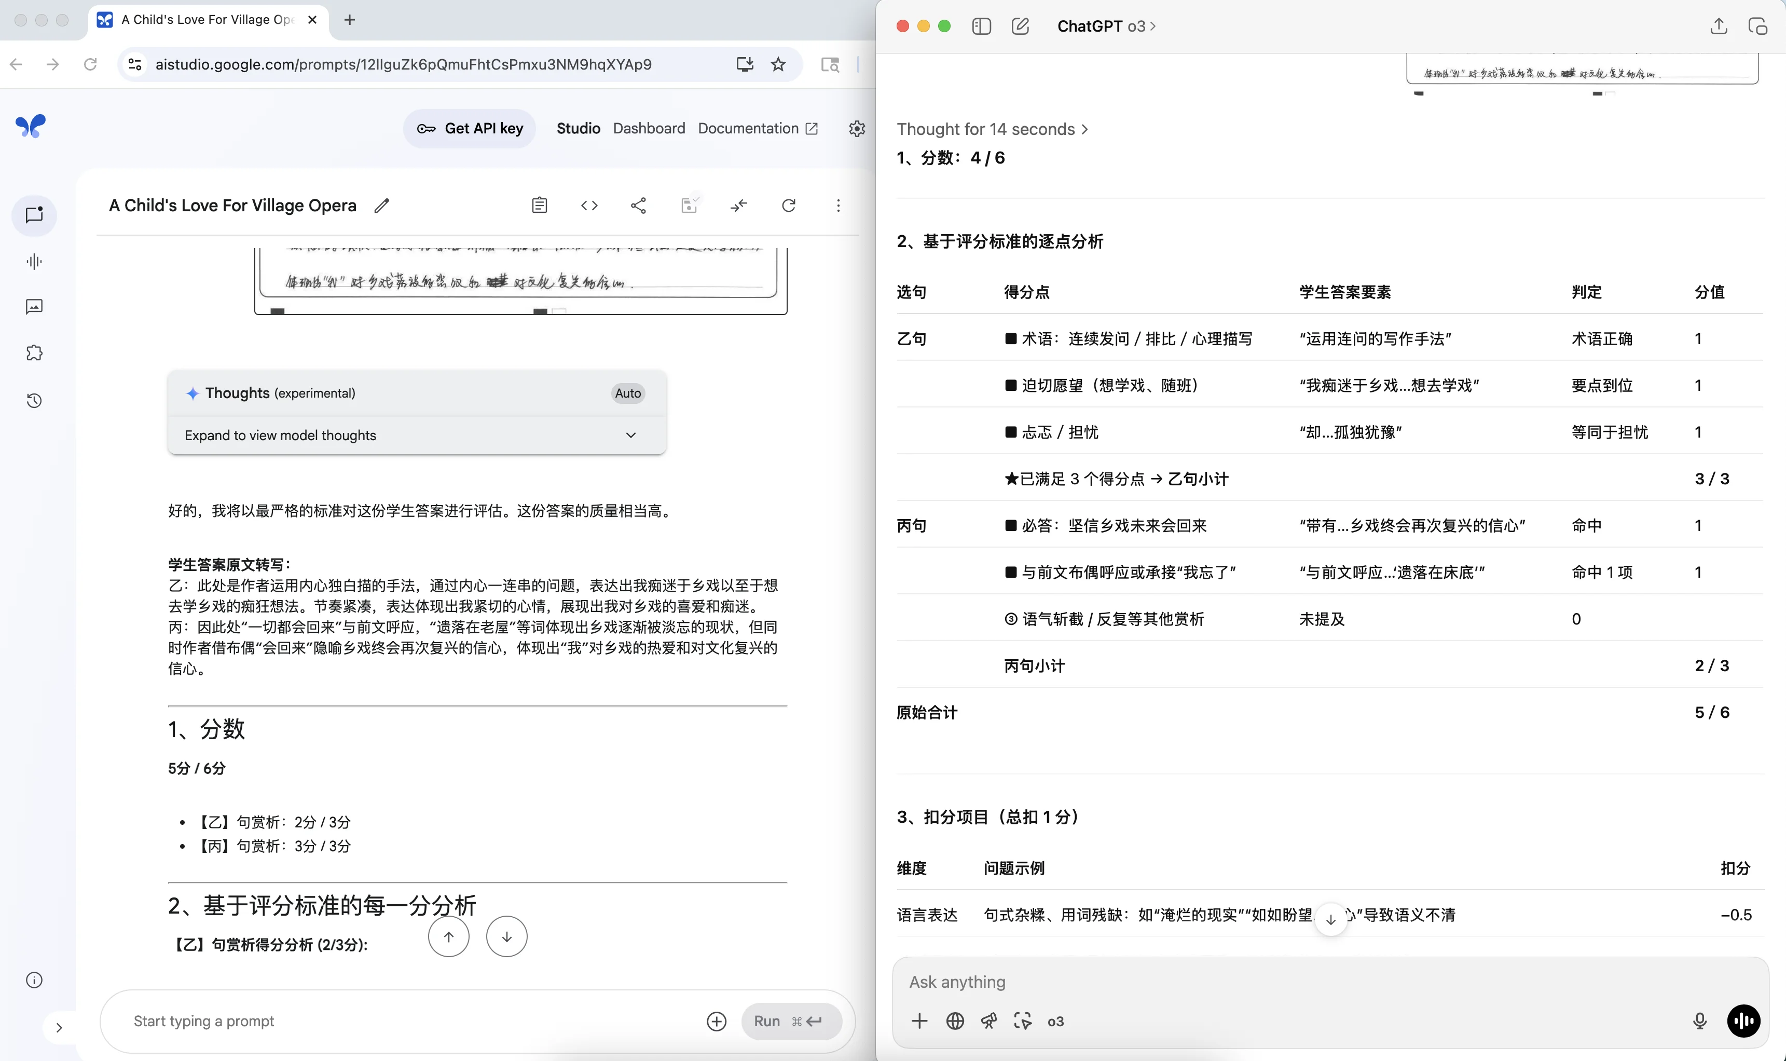The width and height of the screenshot is (1786, 1061).
Task: Rerun the prompt with the refresh icon
Action: [789, 205]
